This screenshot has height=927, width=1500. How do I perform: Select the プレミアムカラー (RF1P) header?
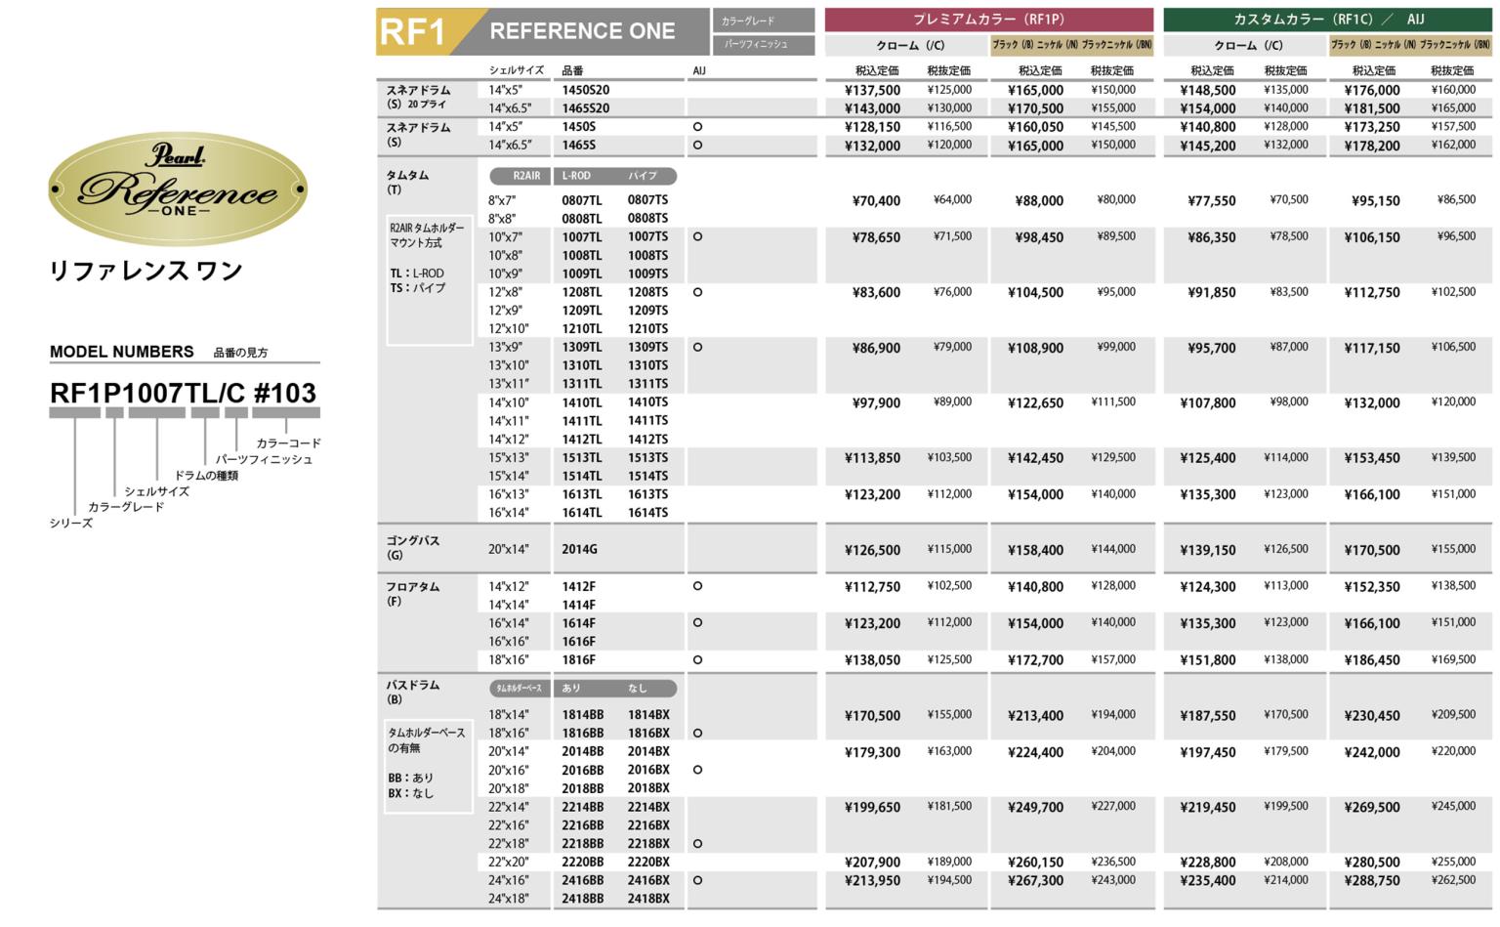[x=988, y=19]
